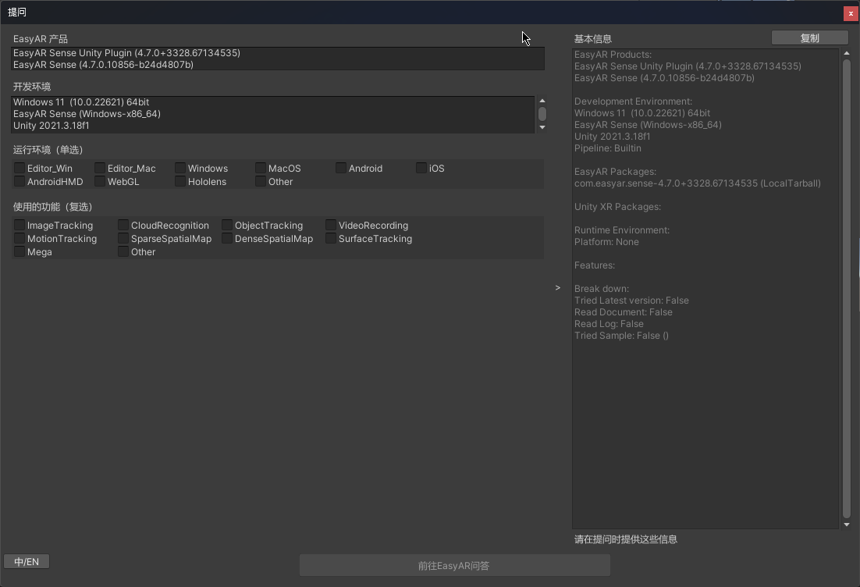Enable ImageTracking feature checkbox
The image size is (860, 587).
tap(20, 225)
